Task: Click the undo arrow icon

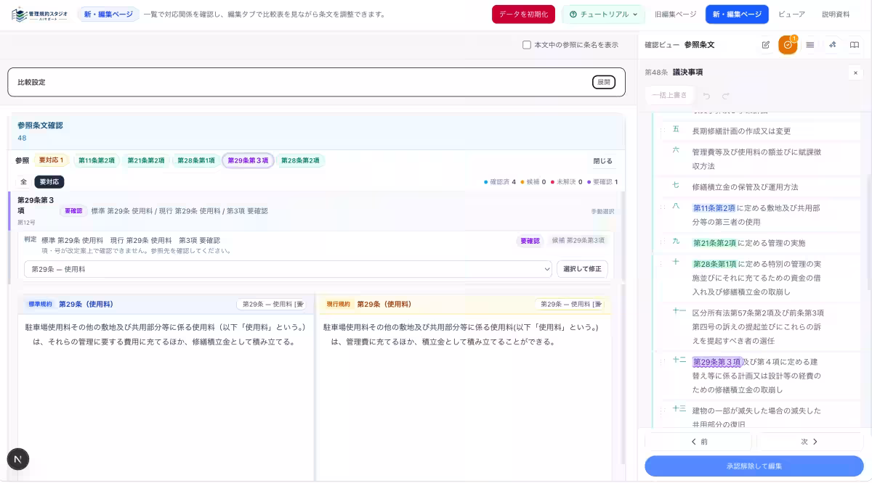Action: point(706,96)
